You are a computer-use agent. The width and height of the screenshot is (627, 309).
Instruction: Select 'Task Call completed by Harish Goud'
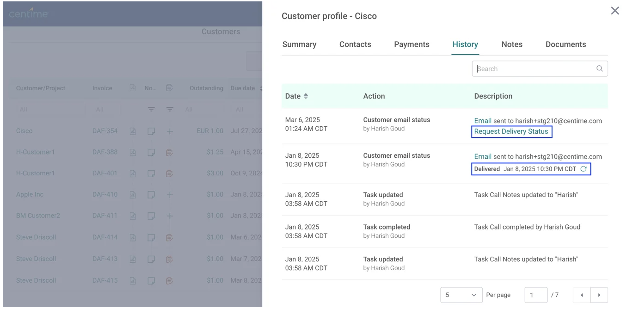[527, 227]
